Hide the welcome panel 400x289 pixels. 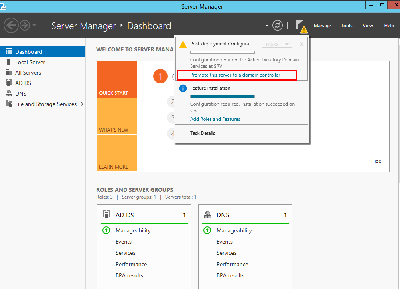[x=376, y=161]
